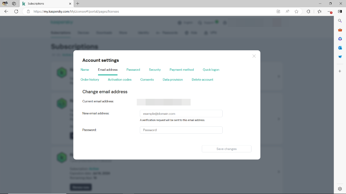Image resolution: width=346 pixels, height=194 pixels.
Task: Focus the Password input field
Action: click(x=181, y=130)
